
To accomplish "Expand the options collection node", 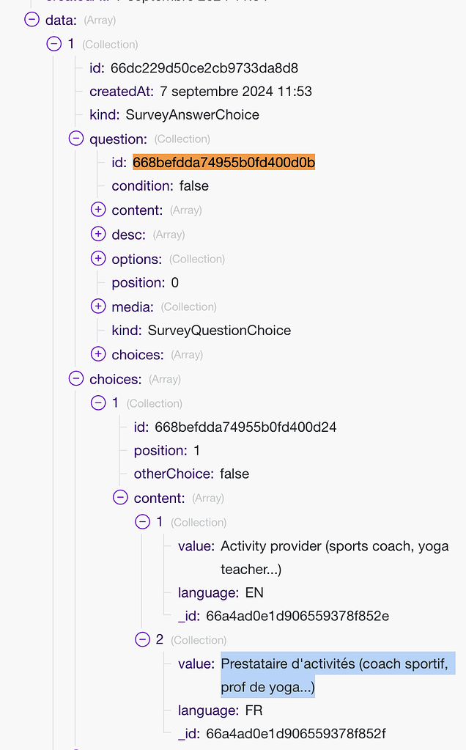I will point(98,259).
